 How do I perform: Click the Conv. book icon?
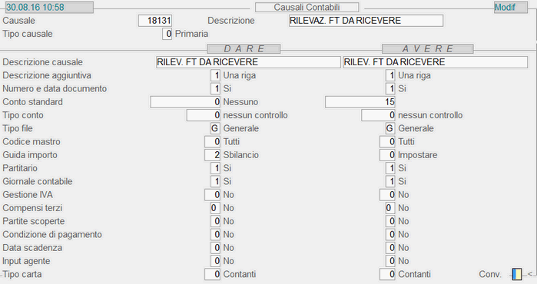517,274
